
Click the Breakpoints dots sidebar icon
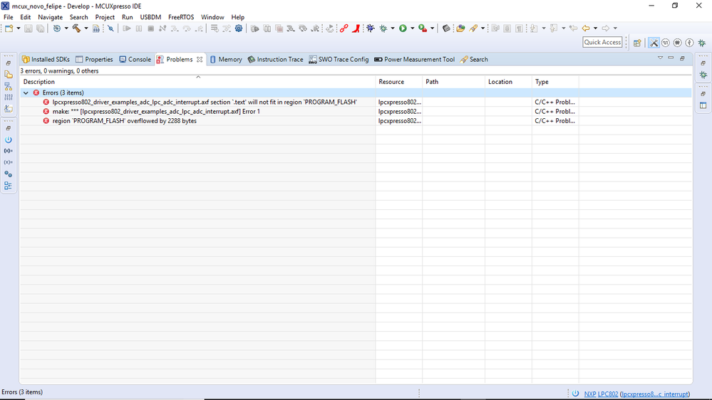[8, 174]
